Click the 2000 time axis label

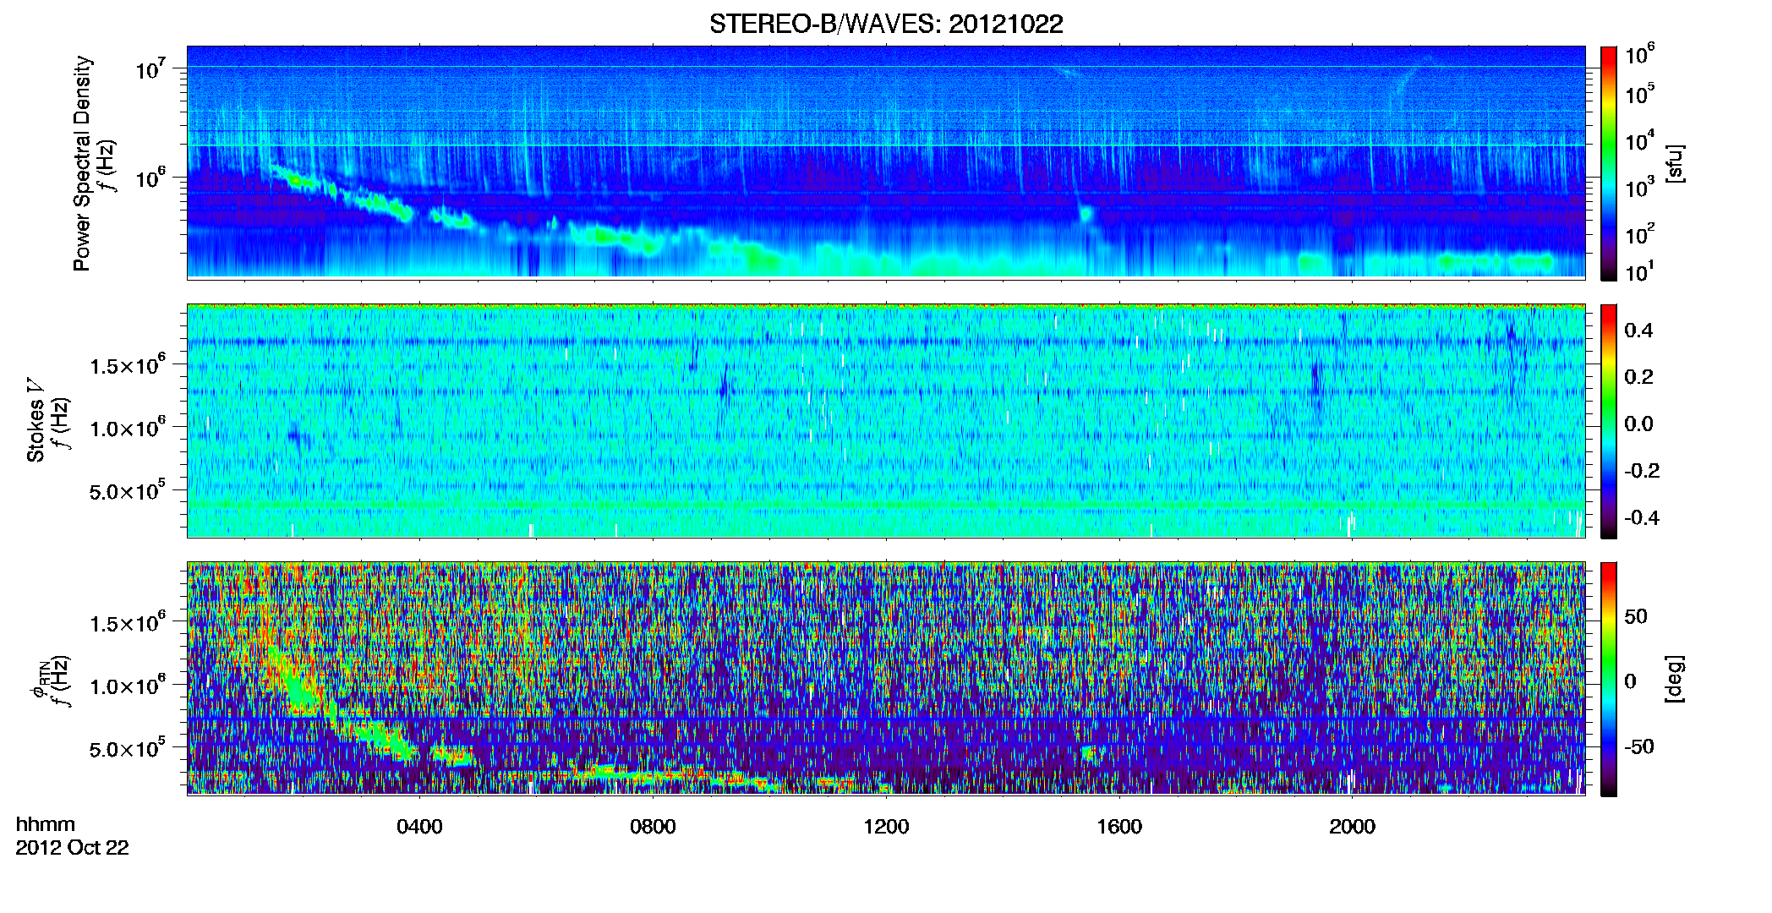1352,826
